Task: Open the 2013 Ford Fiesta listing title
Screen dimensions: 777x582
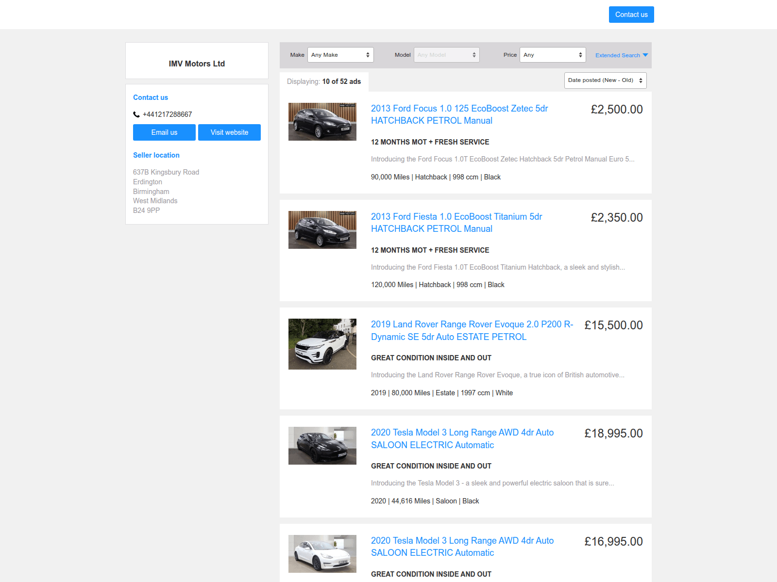Action: tap(456, 223)
